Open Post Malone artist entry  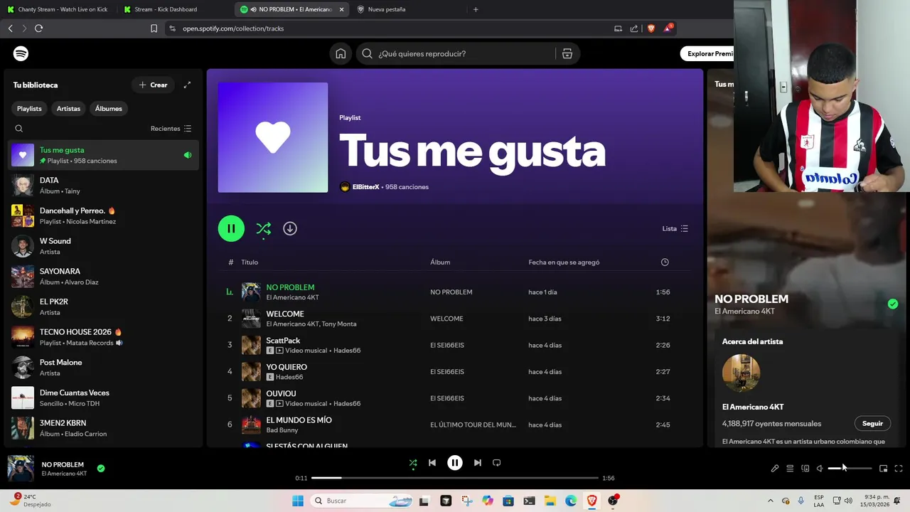tap(104, 368)
